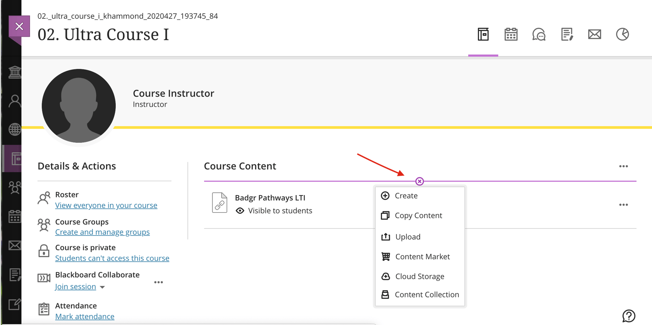Open the Course Content ellipsis menu
Viewport: 652px width, 325px height.
(x=624, y=166)
